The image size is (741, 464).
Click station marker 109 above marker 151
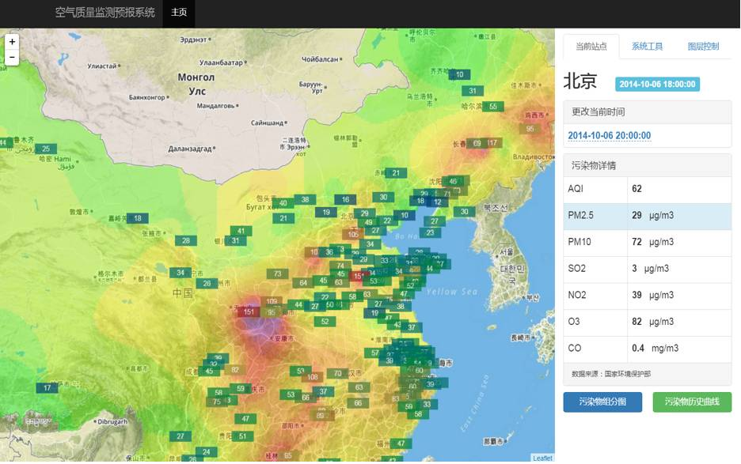click(272, 301)
